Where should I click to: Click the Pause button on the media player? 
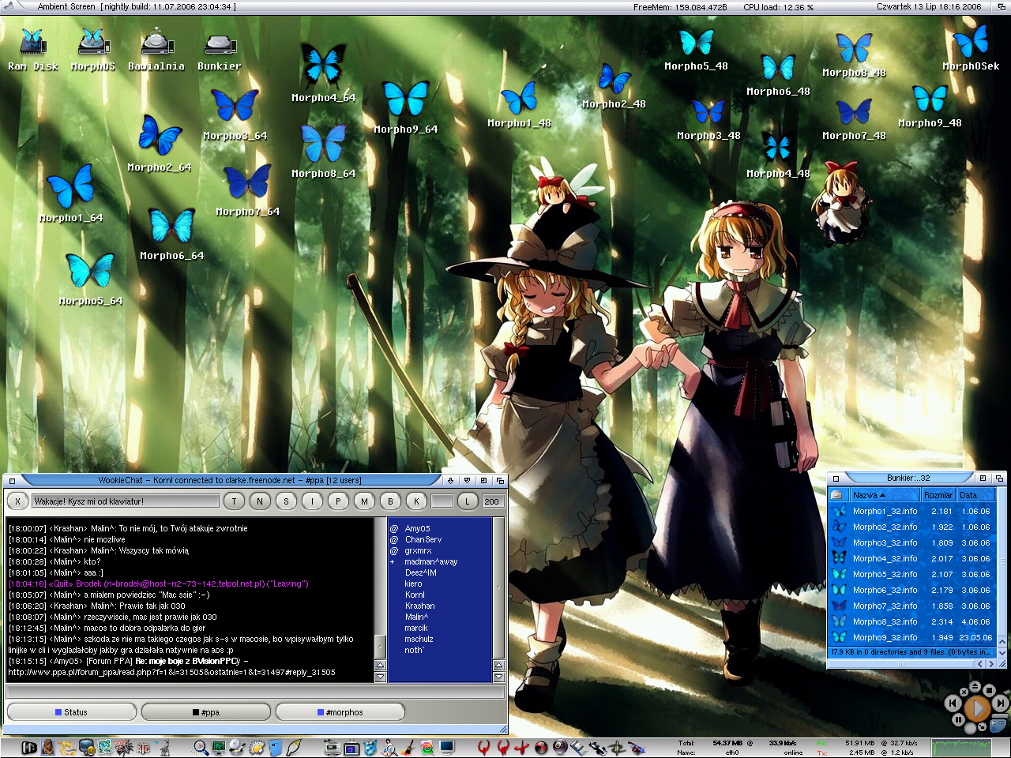(958, 719)
